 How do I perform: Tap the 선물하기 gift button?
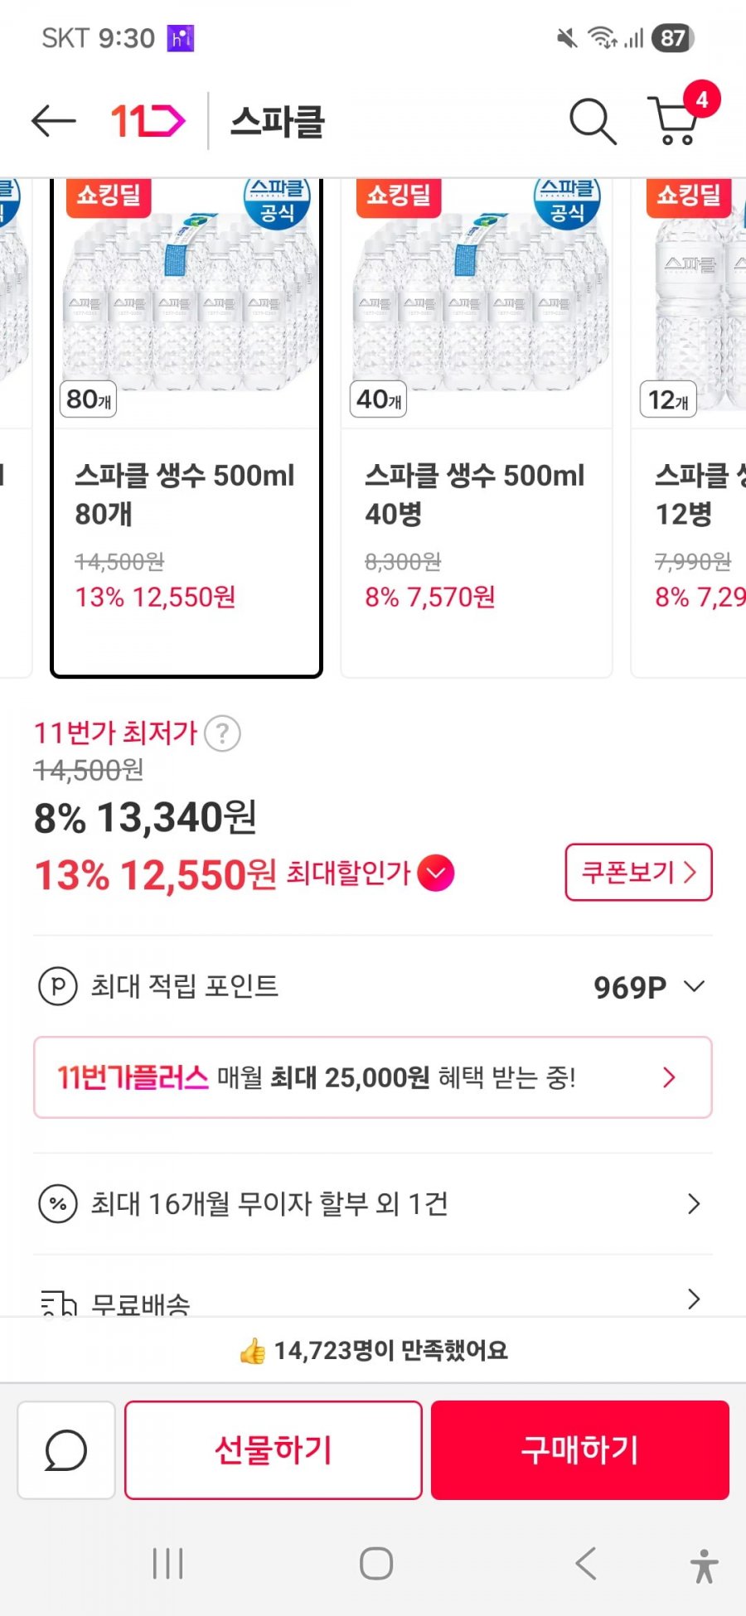(274, 1450)
